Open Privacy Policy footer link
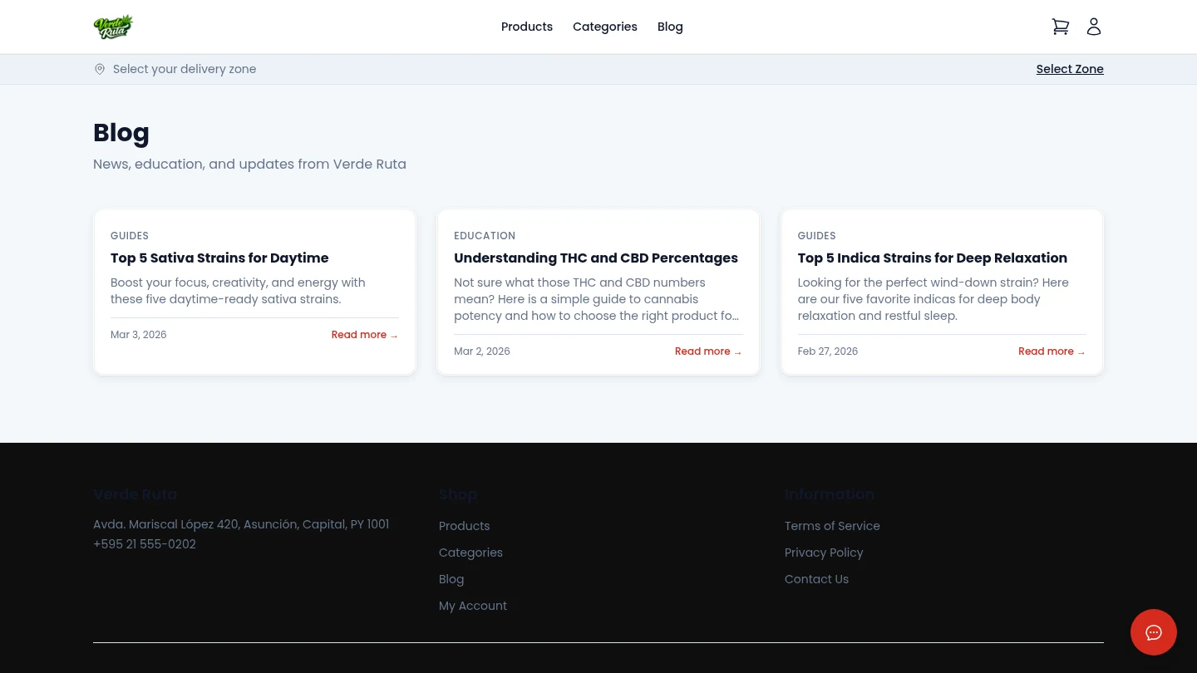 [823, 553]
